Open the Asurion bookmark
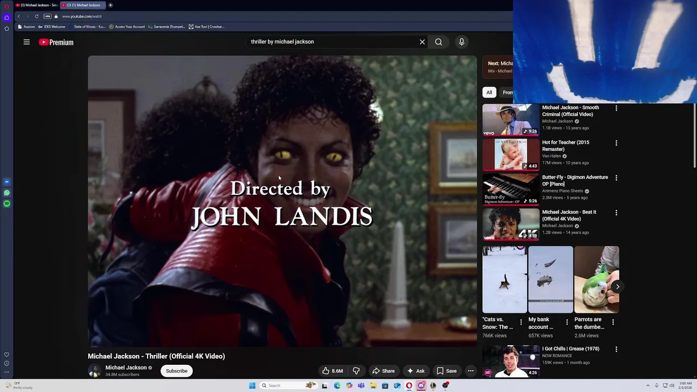 (x=27, y=27)
